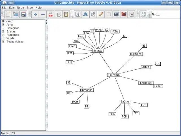Screen dimensions: 181x136
Task: Click the bold blue A text icon
Action: (x=85, y=14)
